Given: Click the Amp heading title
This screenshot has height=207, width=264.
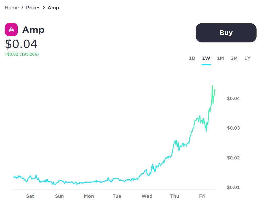Looking at the screenshot, I should tap(33, 30).
